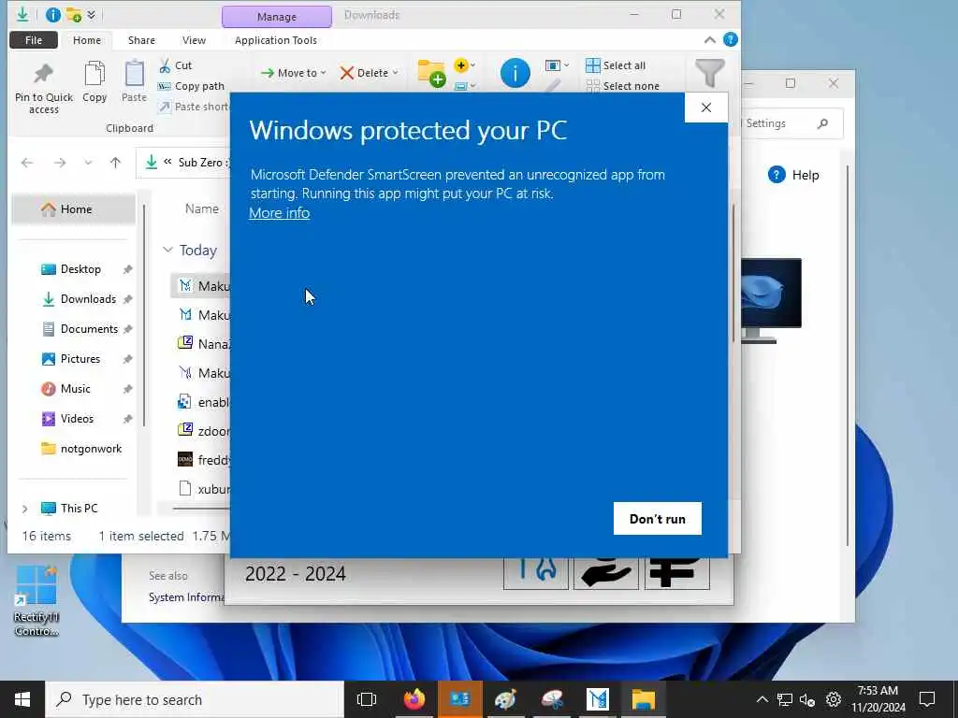The image size is (958, 718).
Task: Click the taskbar search box
Action: pyautogui.click(x=195, y=699)
